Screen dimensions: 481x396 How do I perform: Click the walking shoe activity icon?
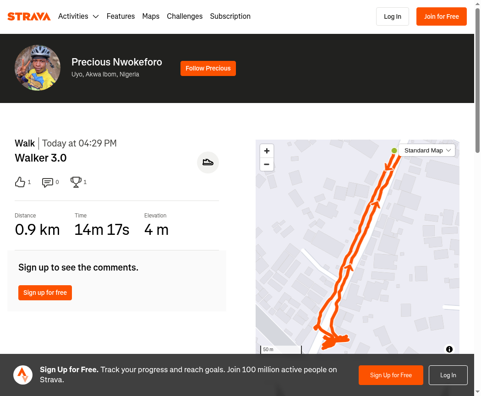click(x=208, y=162)
